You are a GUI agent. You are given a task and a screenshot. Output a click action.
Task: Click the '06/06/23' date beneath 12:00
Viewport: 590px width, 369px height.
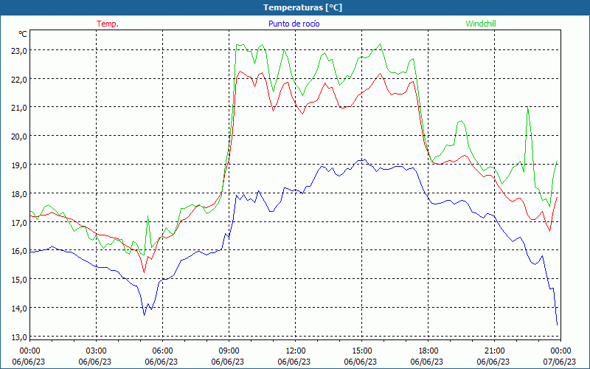pos(294,362)
